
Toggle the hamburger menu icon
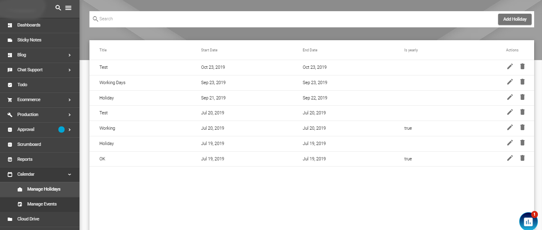click(68, 8)
